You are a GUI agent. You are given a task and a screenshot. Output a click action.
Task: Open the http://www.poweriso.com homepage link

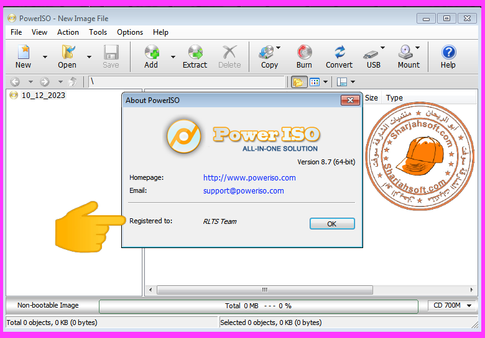249,178
